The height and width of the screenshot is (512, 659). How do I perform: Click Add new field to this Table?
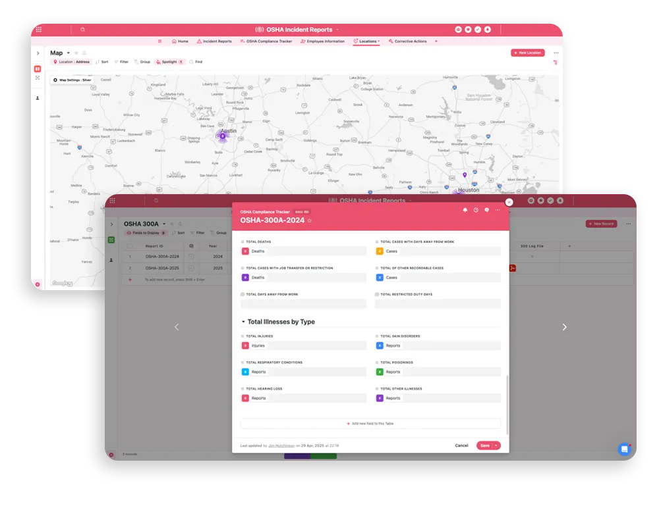(x=370, y=423)
